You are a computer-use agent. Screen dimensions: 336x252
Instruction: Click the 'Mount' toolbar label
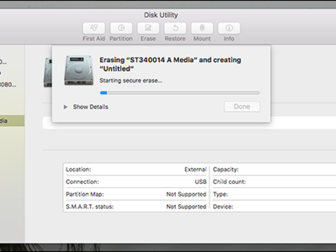click(202, 38)
